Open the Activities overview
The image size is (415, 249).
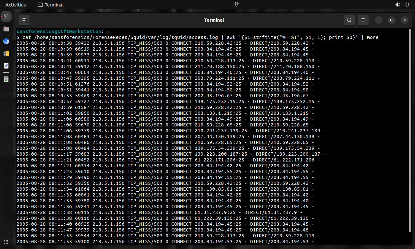tap(16, 5)
